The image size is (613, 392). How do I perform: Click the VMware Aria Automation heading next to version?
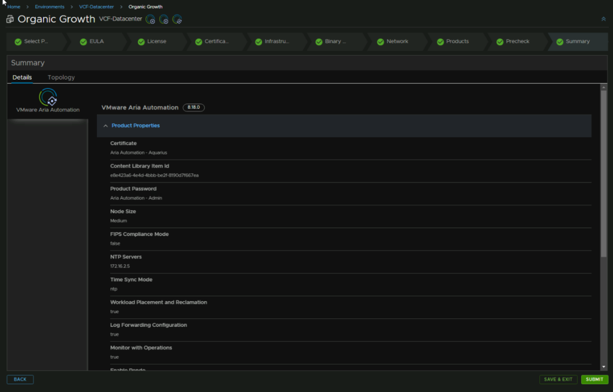coord(140,108)
